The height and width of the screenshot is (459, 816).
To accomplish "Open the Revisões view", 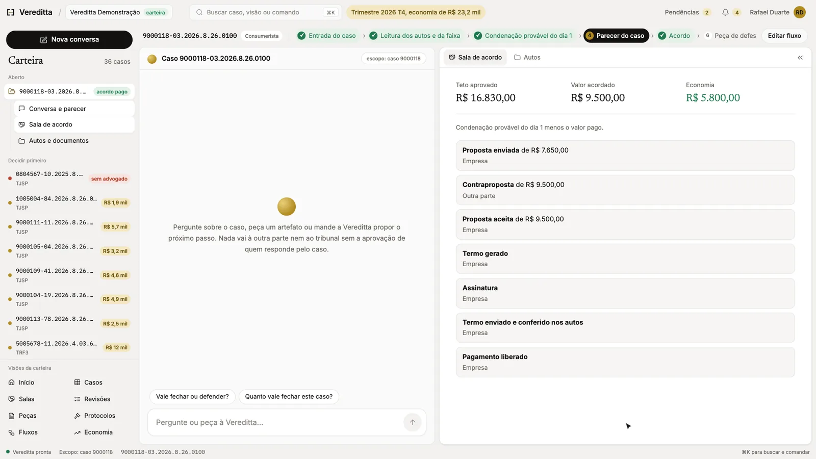I will 92,399.
